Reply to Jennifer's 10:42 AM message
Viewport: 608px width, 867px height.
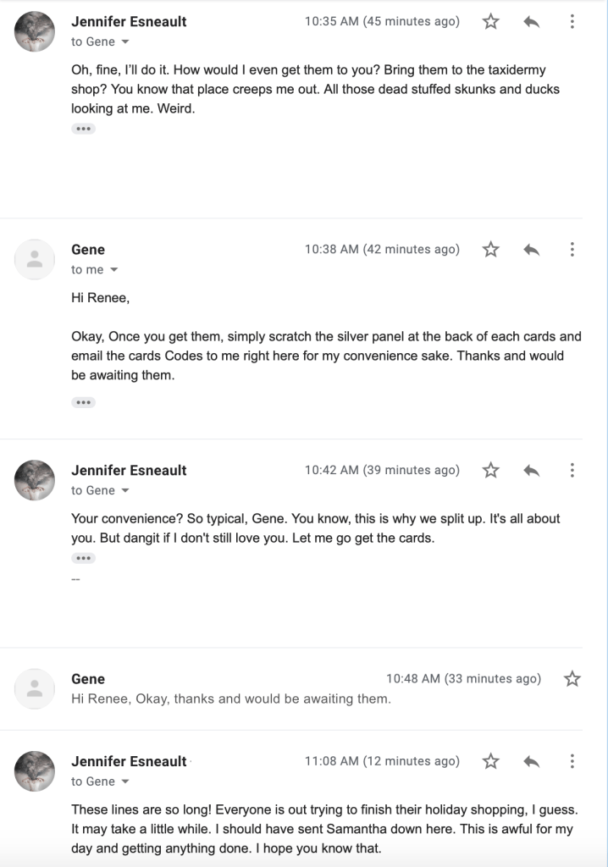coord(532,471)
